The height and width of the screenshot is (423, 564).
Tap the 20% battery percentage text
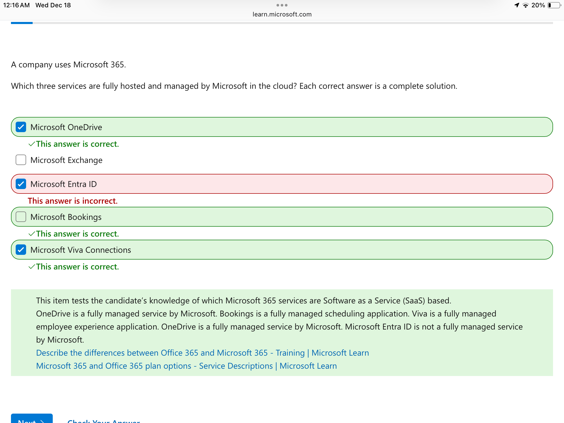[538, 5]
